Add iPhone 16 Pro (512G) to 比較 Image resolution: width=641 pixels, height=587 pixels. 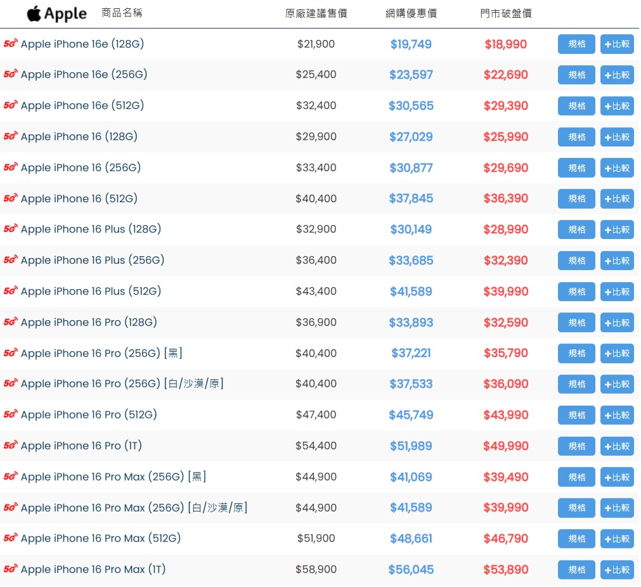click(x=616, y=415)
